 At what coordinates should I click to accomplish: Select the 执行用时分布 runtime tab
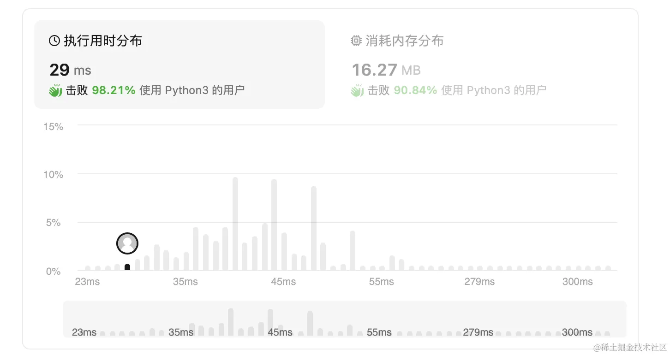(179, 65)
